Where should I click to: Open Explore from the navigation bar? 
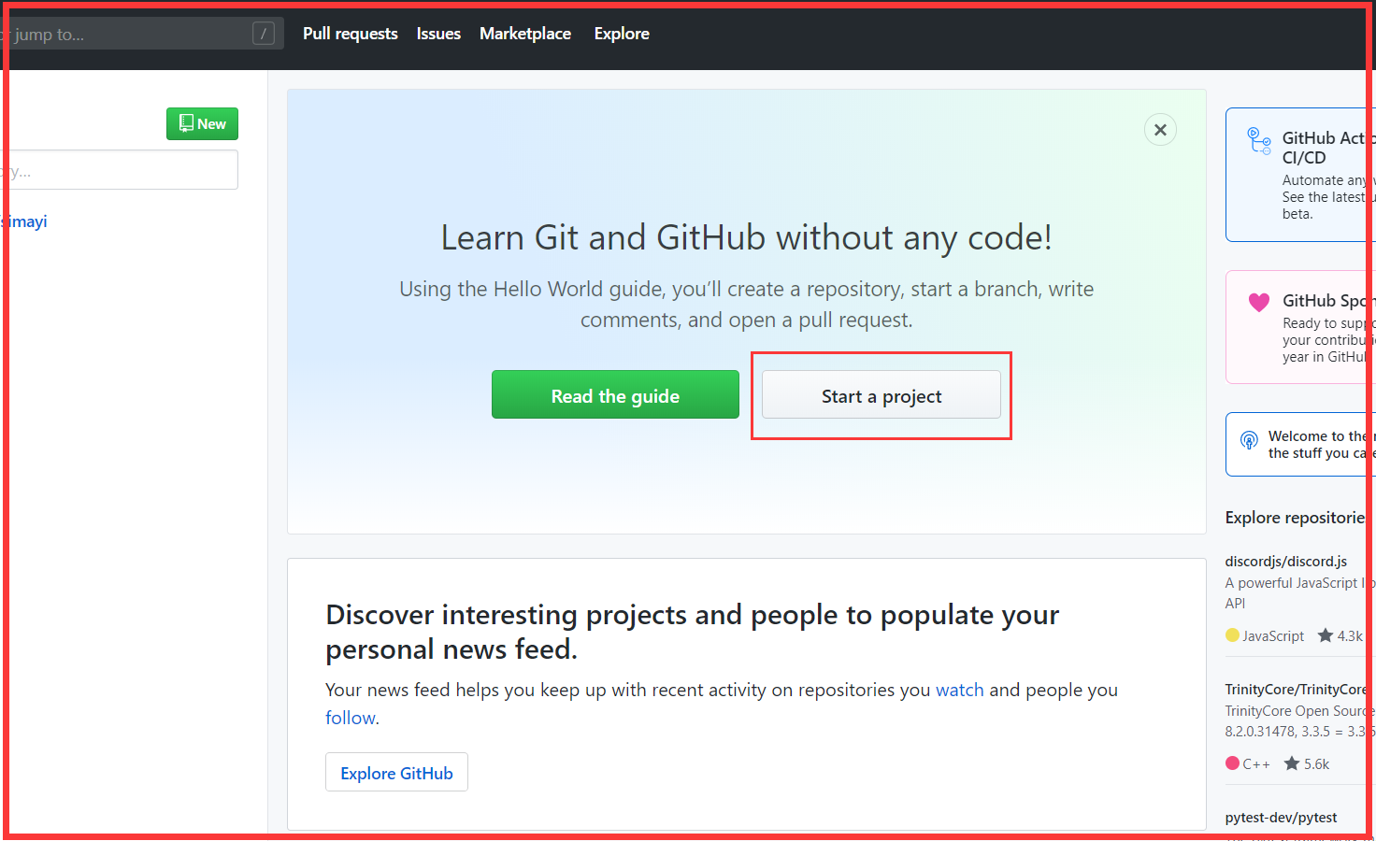(x=621, y=34)
